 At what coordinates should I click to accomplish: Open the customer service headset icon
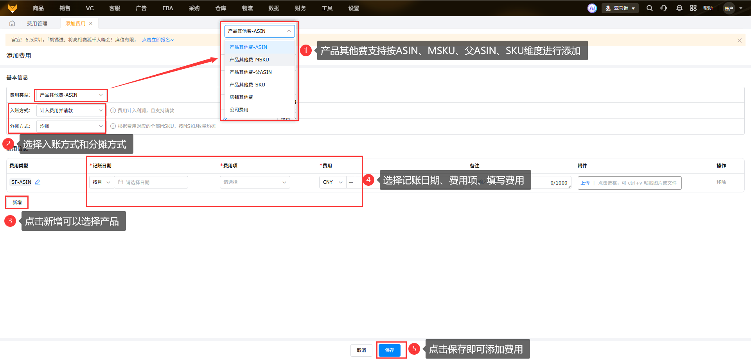(664, 8)
